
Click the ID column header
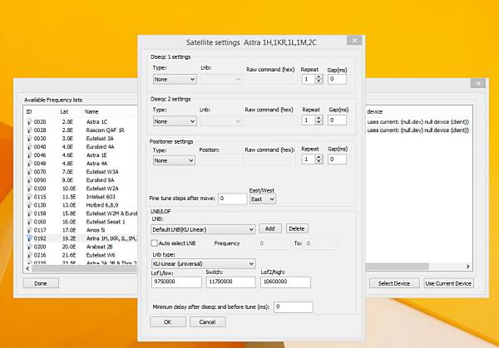click(x=28, y=111)
